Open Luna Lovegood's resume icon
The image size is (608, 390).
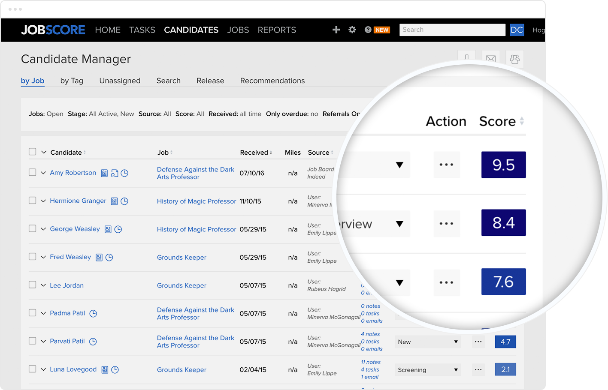point(105,369)
